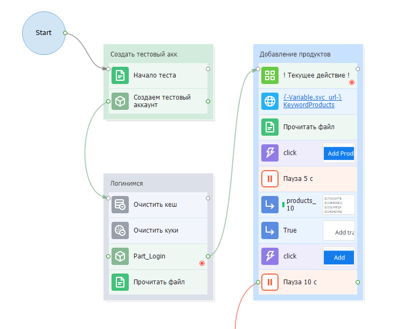The height and width of the screenshot is (329, 403).
Task: Select the Очистить кеш database icon
Action: tap(120, 205)
